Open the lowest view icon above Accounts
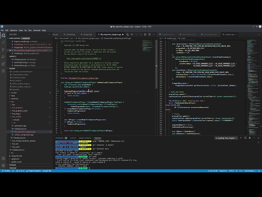This screenshot has width=262, height=197. [3, 71]
